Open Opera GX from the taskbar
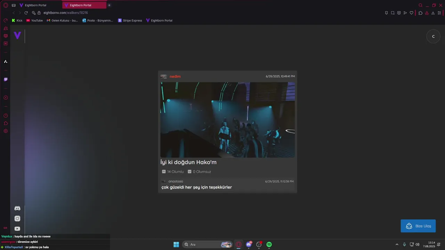445x250 pixels. tap(238, 244)
